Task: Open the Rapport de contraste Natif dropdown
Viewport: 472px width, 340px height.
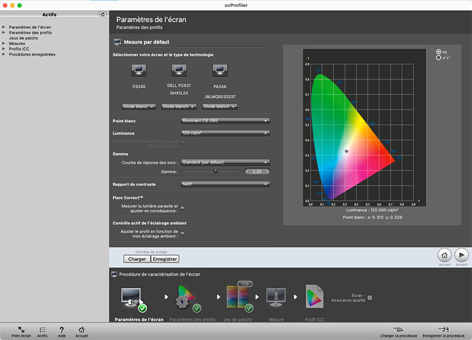Action: [x=225, y=184]
